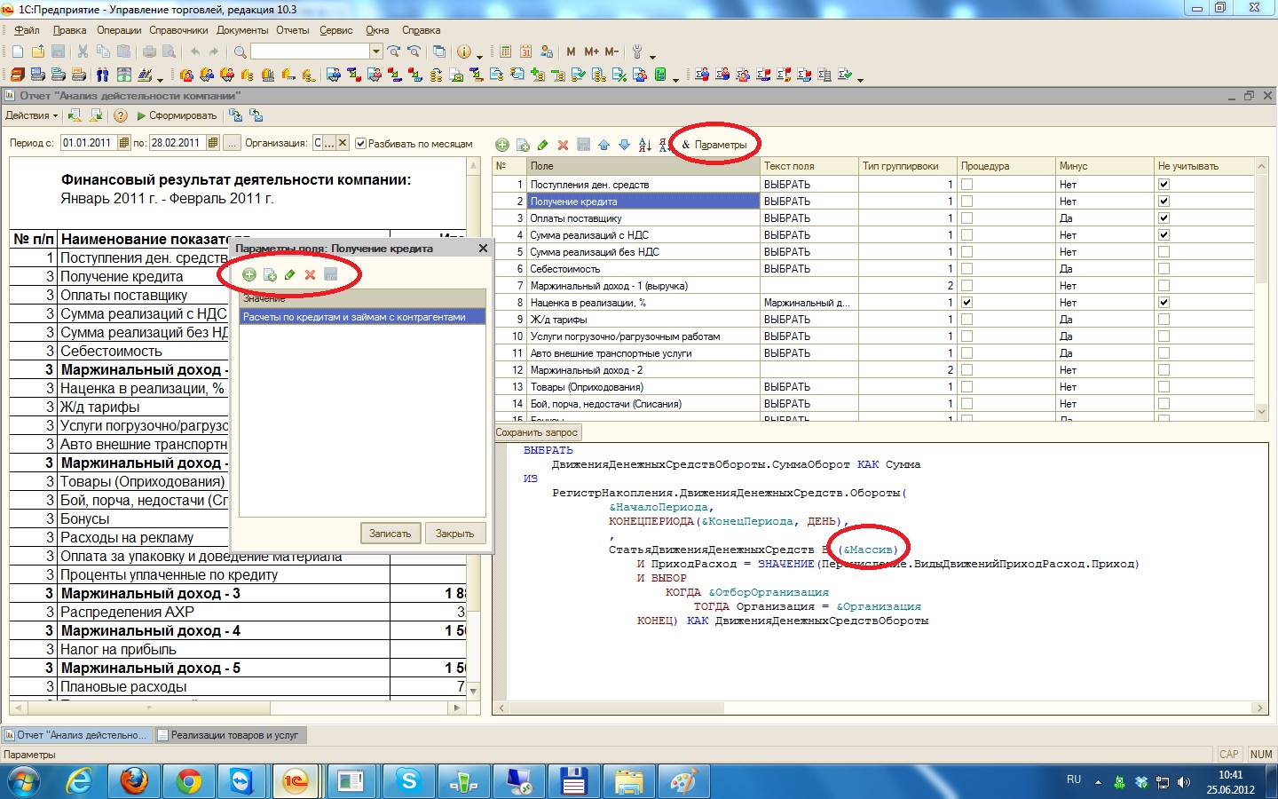Open the calendar icon showing 31
Screen dimensions: 1278x799
pos(525,51)
